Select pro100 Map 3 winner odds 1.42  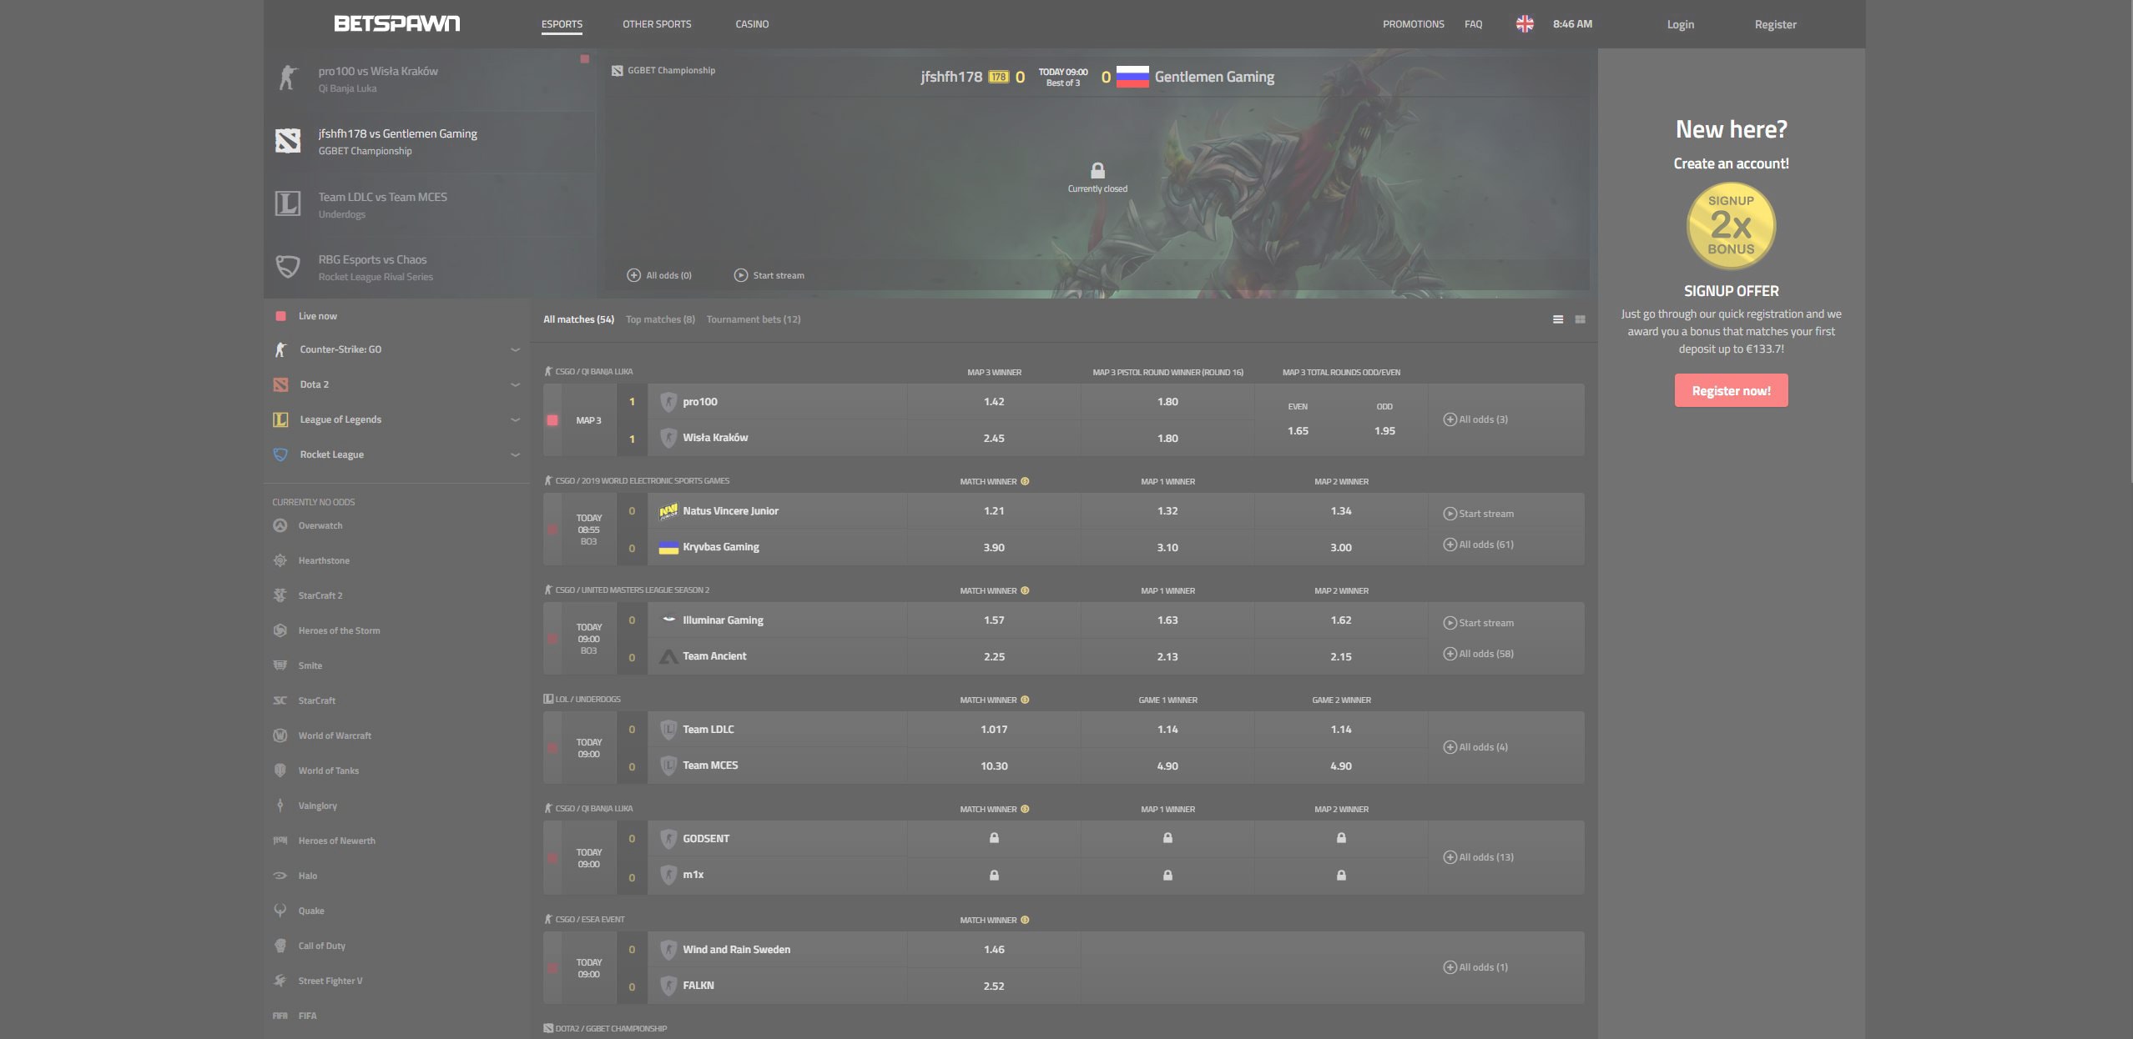point(993,402)
